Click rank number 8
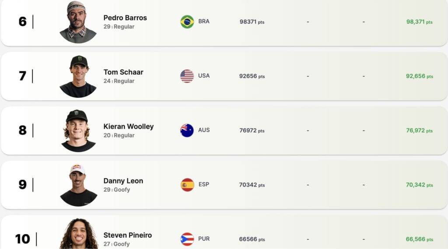448x249 pixels. coord(23,130)
